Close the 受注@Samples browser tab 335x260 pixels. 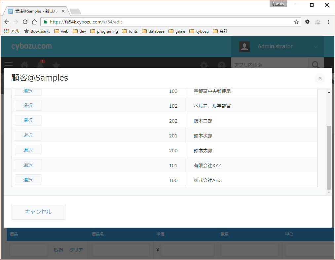pyautogui.click(x=63, y=11)
